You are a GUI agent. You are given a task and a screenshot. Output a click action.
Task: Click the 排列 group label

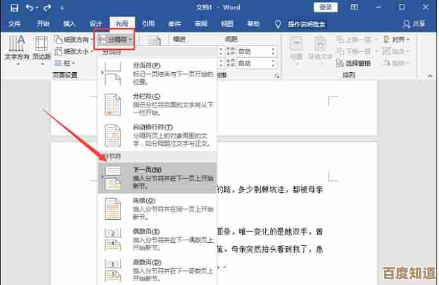tap(349, 75)
